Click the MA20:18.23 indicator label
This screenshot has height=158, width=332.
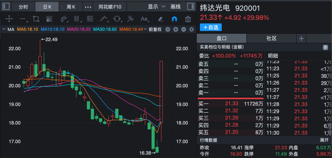pos(79,30)
